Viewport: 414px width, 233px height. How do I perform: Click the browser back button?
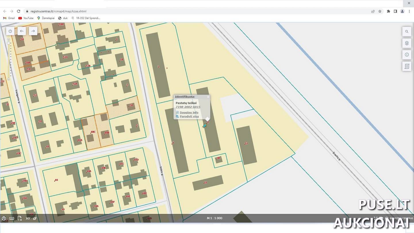coord(5,11)
